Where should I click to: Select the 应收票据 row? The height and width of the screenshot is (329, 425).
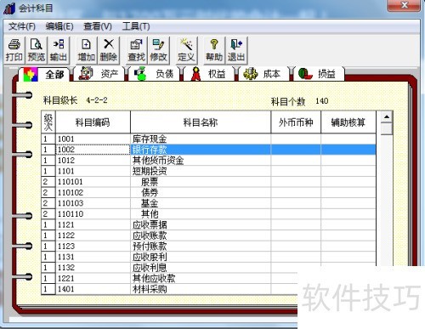(x=209, y=224)
